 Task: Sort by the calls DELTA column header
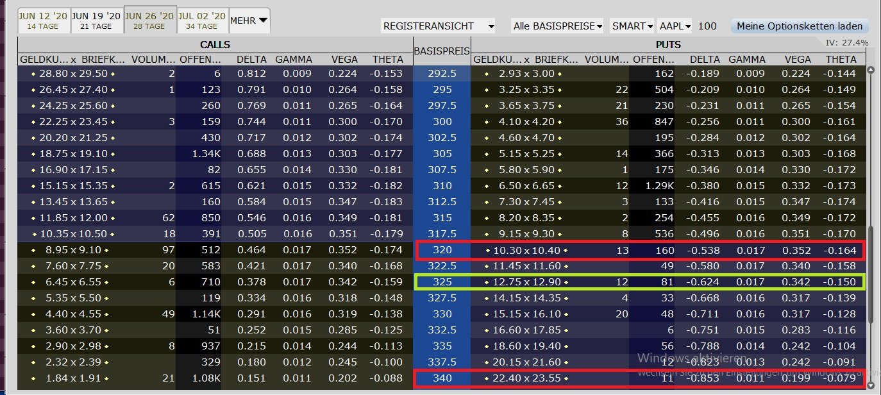(x=251, y=60)
